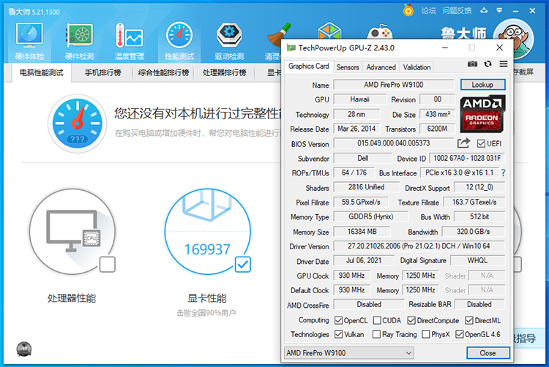Click the gold medal icon in Ludashi title bar
Screen dimensions: 549x367
(x=408, y=10)
